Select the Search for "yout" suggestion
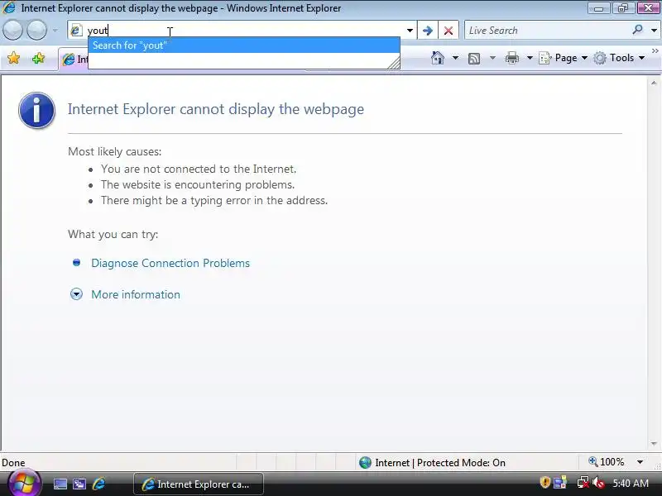Screen dimensions: 662x496 point(244,45)
